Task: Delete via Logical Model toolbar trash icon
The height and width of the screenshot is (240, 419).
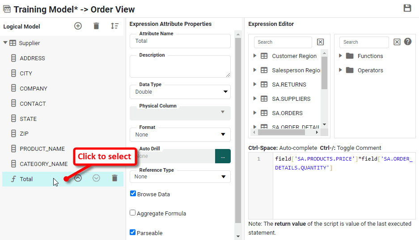Action: pyautogui.click(x=96, y=26)
